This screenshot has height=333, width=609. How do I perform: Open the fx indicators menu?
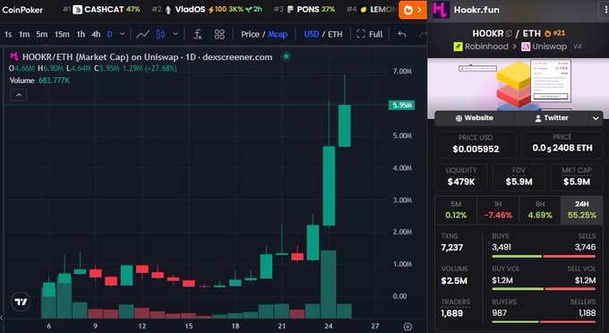(x=198, y=35)
